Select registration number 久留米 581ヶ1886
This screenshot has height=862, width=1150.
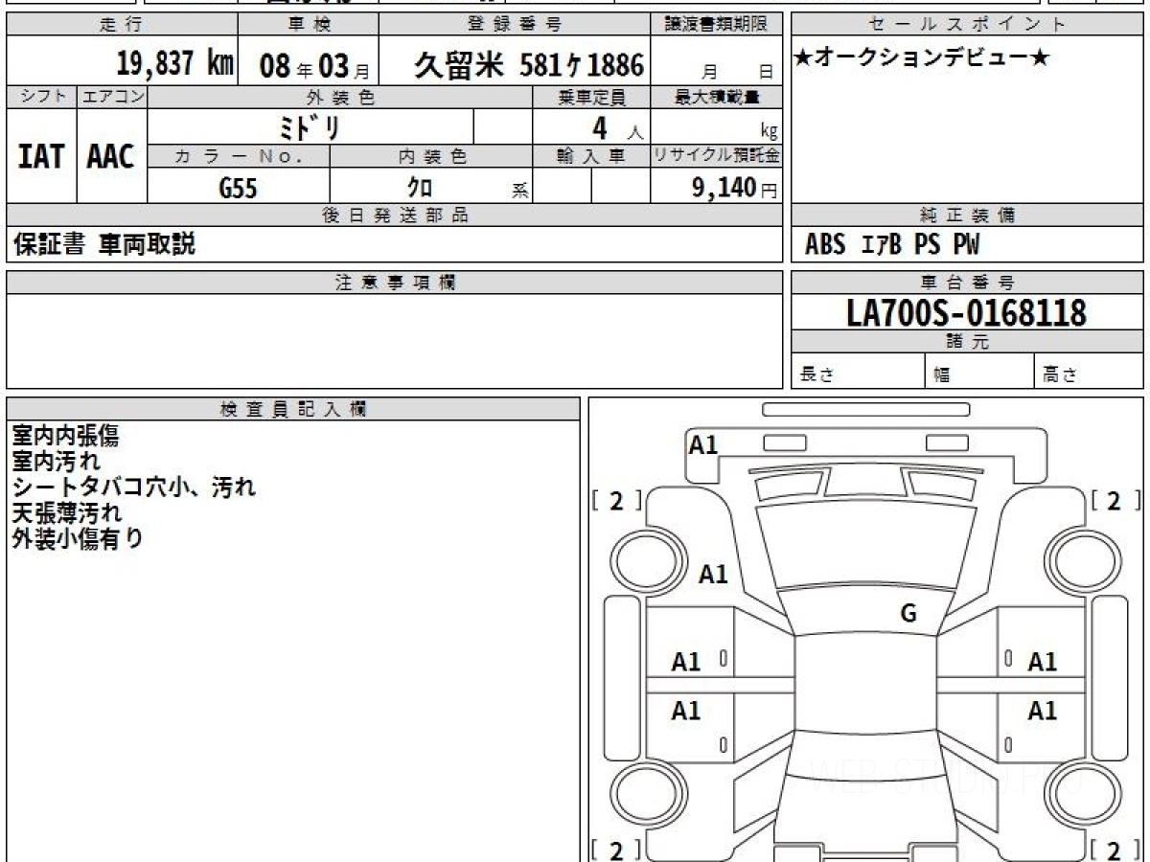529,64
